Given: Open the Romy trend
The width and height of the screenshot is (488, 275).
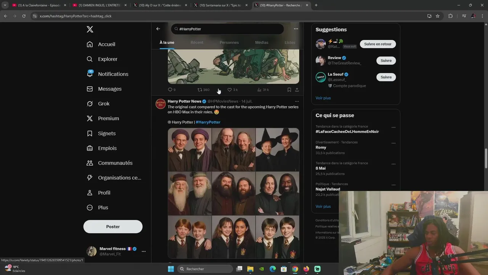Looking at the screenshot, I should pyautogui.click(x=321, y=147).
